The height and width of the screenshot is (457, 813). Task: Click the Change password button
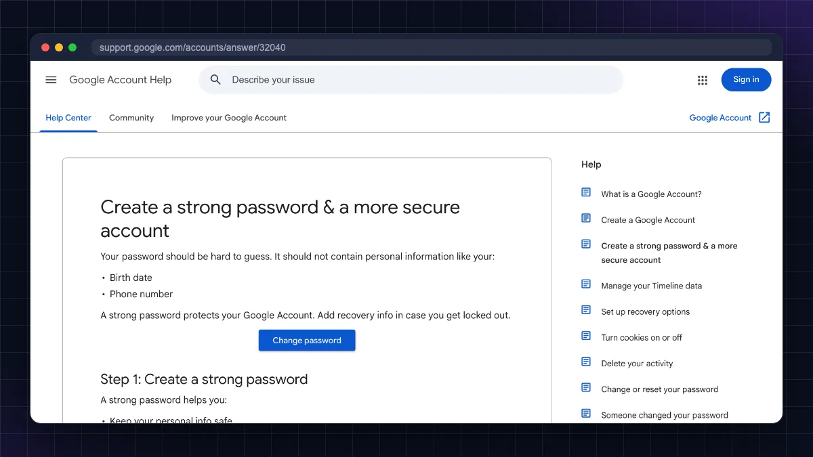(x=307, y=341)
